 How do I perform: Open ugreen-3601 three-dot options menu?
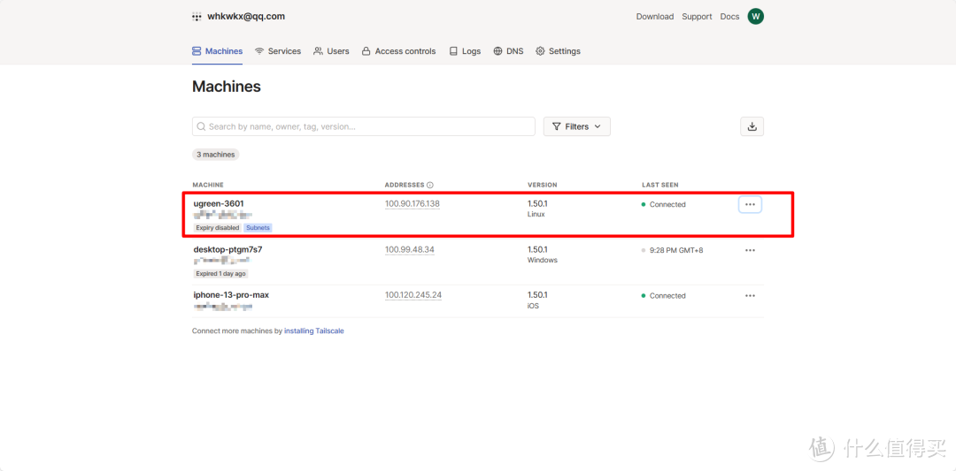tap(750, 204)
